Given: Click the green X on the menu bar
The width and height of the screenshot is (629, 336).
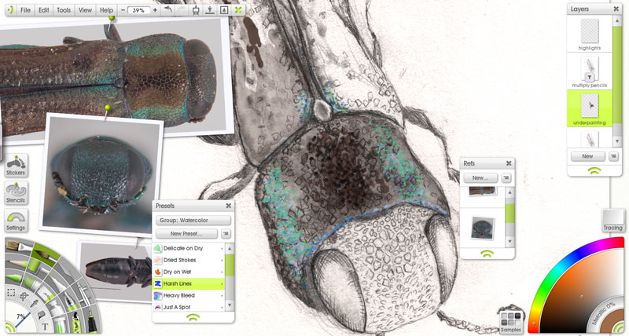Looking at the screenshot, I should 238,9.
